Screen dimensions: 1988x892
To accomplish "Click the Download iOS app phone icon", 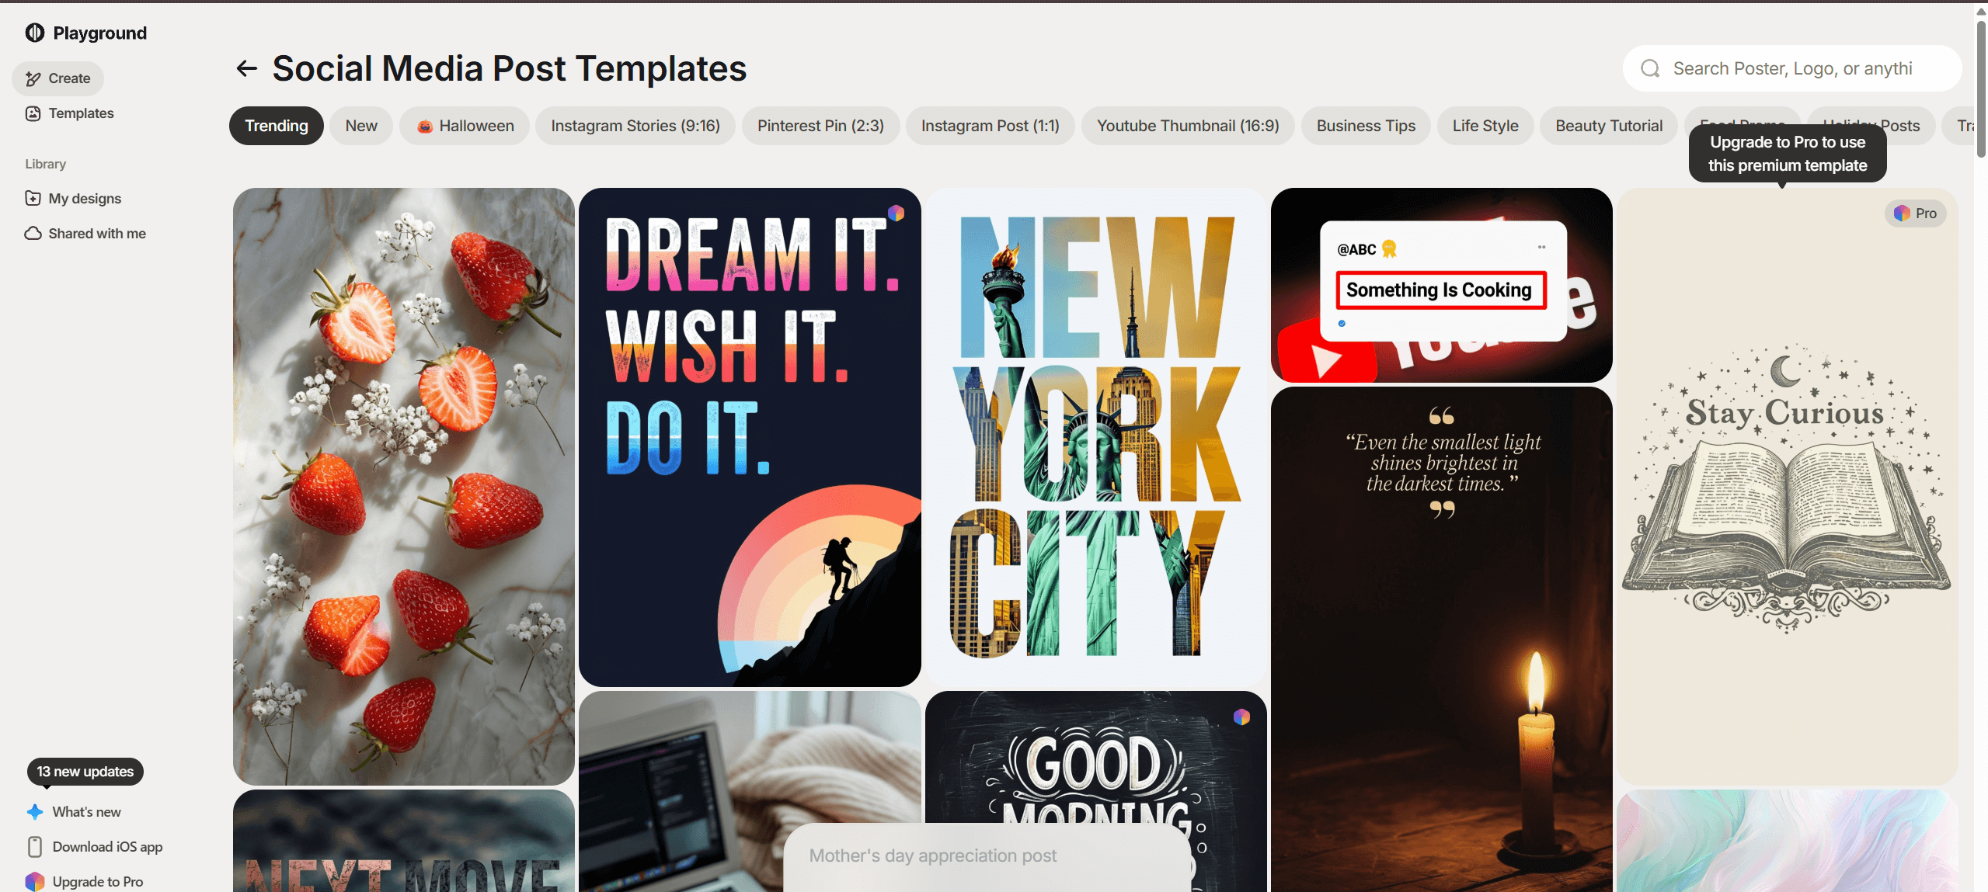I will 35,847.
